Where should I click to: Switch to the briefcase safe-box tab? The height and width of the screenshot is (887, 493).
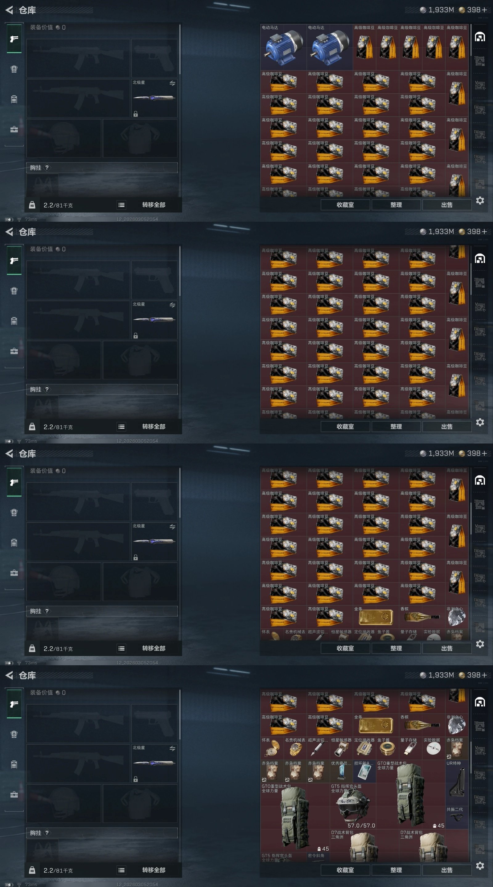pyautogui.click(x=14, y=794)
